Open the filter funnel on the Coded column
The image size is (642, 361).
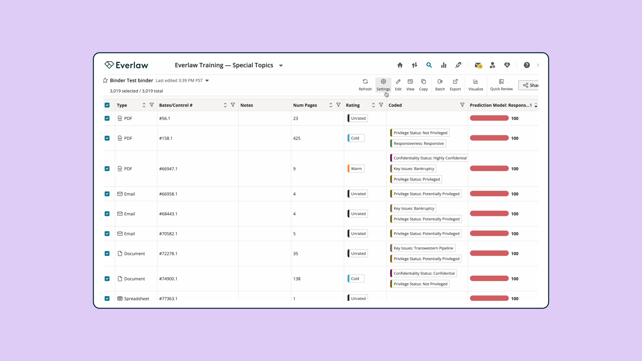pos(462,105)
